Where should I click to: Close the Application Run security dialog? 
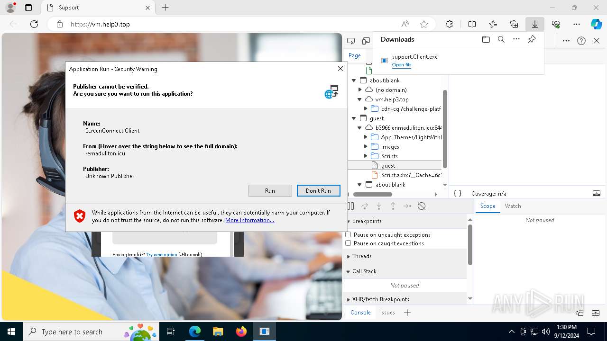[x=340, y=69]
